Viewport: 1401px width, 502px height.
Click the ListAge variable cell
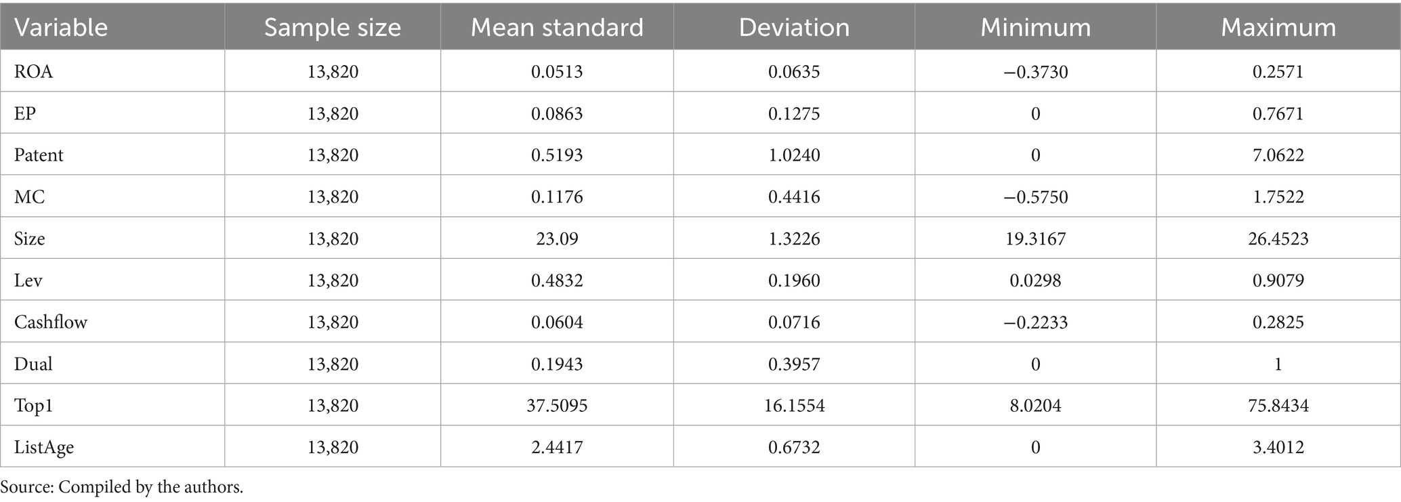[44, 447]
